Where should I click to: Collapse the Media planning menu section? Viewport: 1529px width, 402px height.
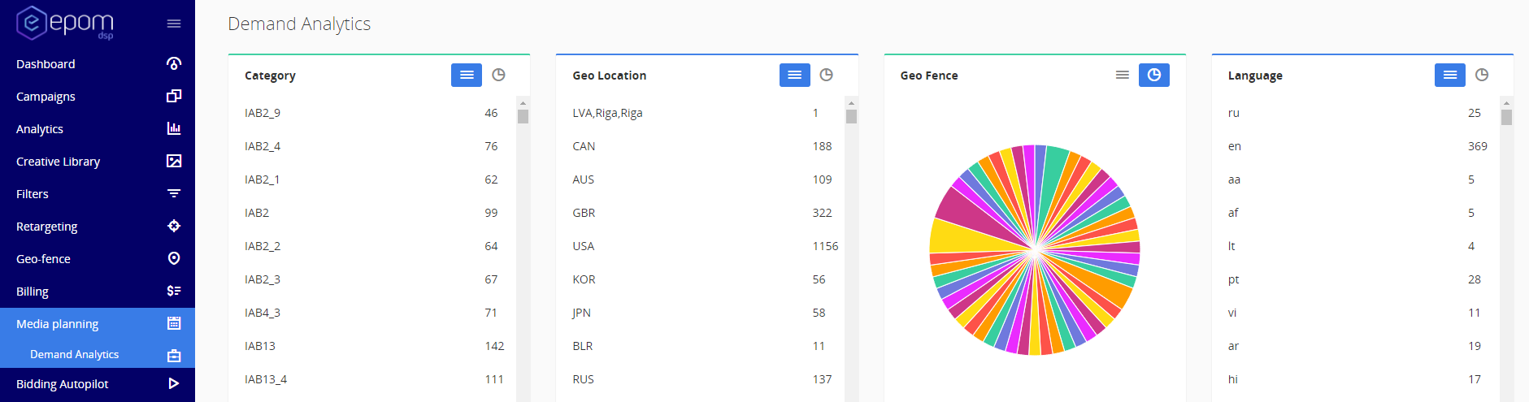(x=98, y=323)
